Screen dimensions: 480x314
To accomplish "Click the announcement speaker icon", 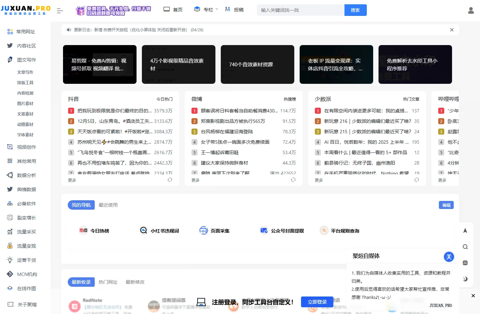I will click(x=69, y=30).
